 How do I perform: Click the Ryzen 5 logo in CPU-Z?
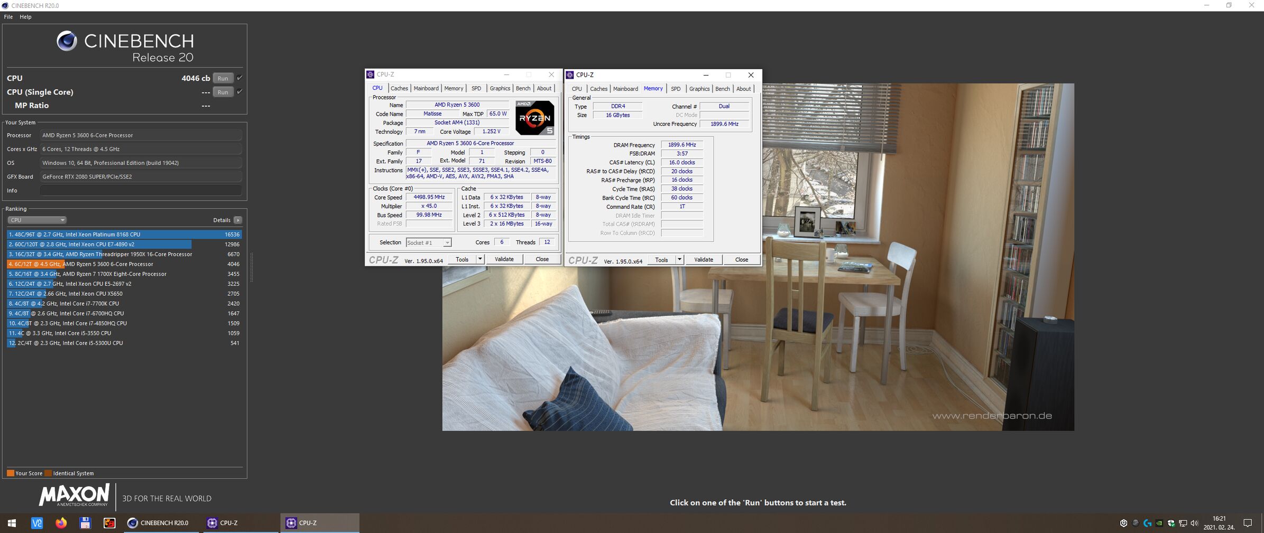pos(534,118)
